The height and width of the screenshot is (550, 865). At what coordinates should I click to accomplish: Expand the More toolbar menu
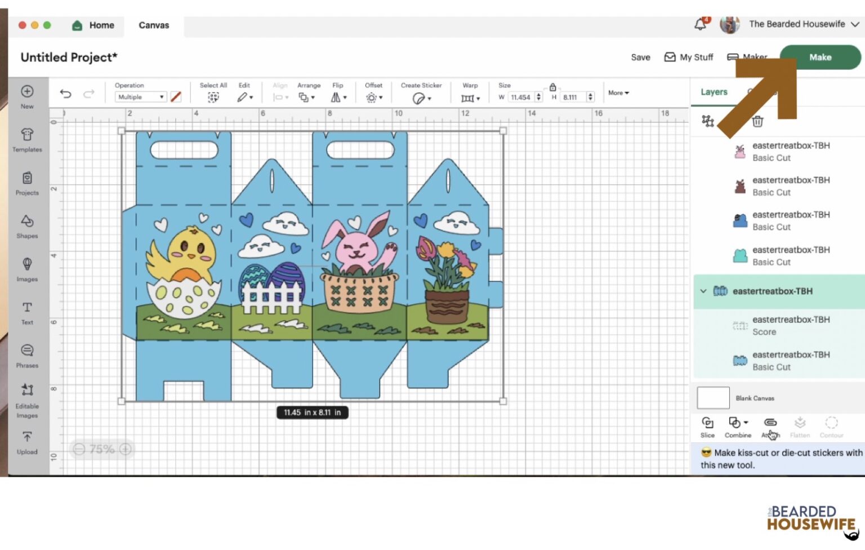pyautogui.click(x=618, y=93)
